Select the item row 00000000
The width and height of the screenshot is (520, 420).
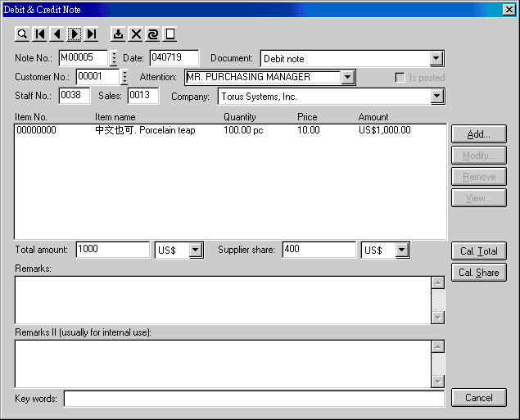point(230,130)
